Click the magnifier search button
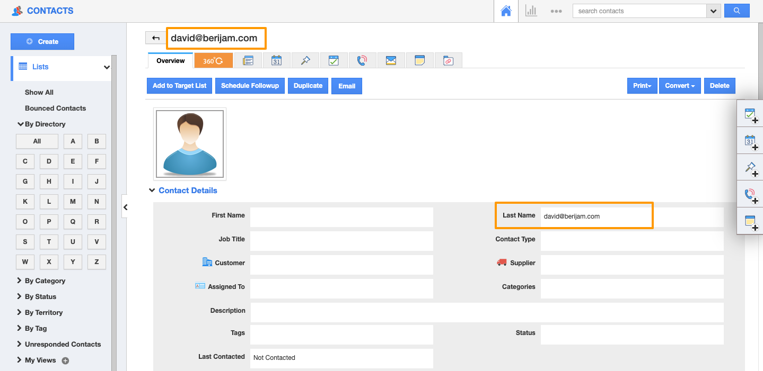Screen dimensions: 763x371 (x=736, y=11)
